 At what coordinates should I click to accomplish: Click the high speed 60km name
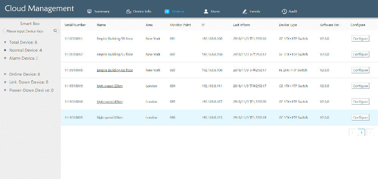click(110, 117)
